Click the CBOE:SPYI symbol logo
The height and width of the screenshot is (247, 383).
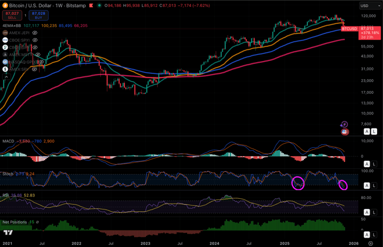click(x=5, y=40)
